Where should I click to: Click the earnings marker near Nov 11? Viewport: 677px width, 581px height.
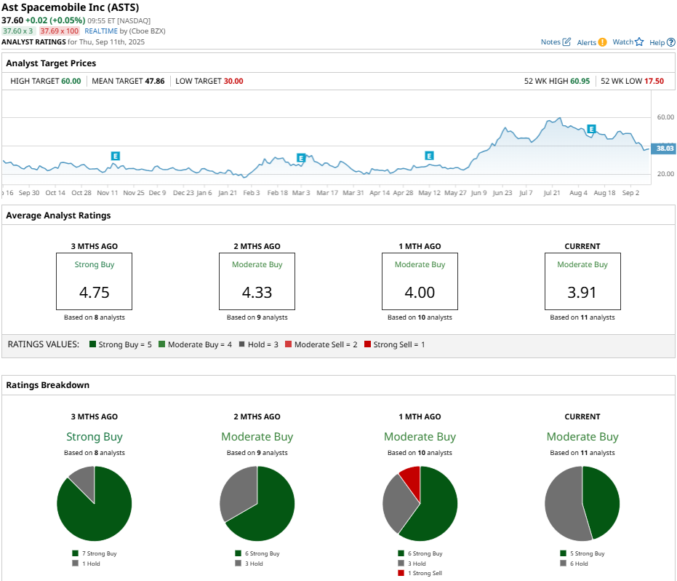[x=116, y=156]
